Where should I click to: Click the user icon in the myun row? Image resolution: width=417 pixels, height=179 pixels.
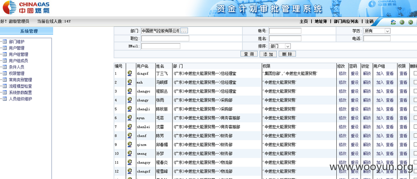[x=130, y=118]
